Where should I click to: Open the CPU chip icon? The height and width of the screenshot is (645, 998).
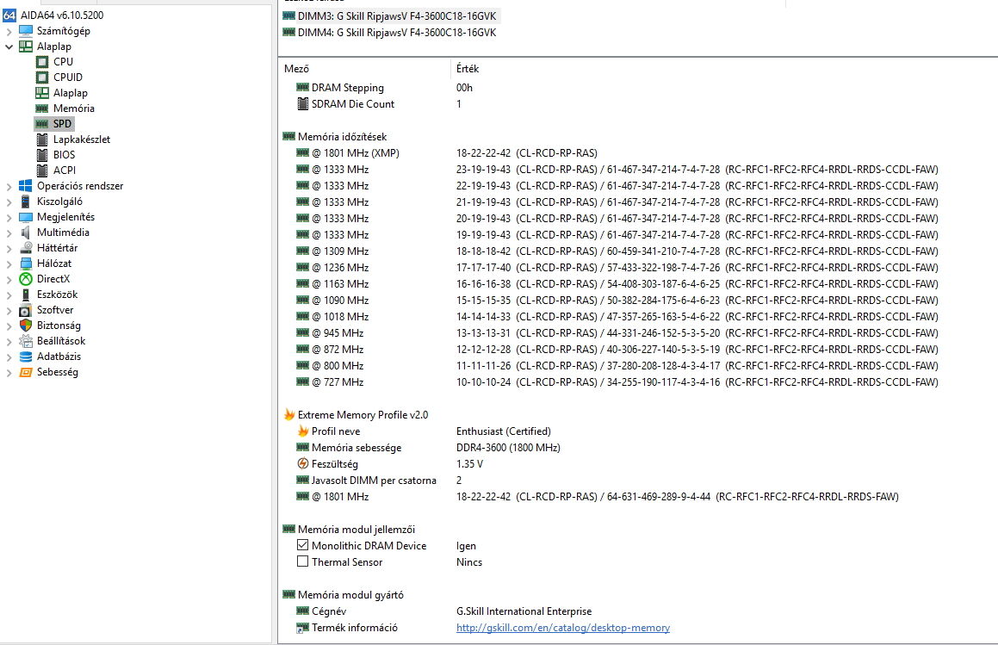[x=42, y=62]
